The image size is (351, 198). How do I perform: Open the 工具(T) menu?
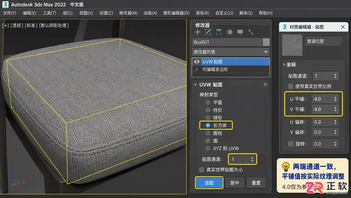(x=49, y=13)
